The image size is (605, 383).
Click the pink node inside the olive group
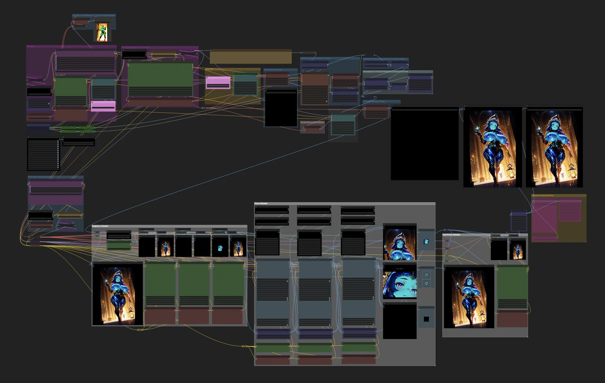(218, 83)
